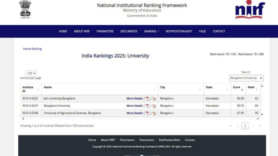The width and height of the screenshot is (278, 156).
Task: Click footer Notification/Advt link
Action: (x=169, y=140)
